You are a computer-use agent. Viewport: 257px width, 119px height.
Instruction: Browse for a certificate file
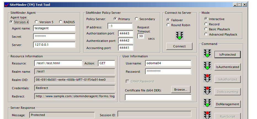tap(181, 90)
